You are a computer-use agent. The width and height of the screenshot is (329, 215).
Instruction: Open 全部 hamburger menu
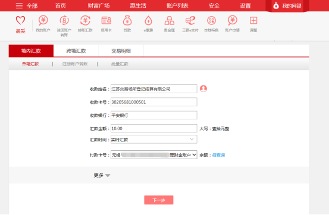click(27, 6)
